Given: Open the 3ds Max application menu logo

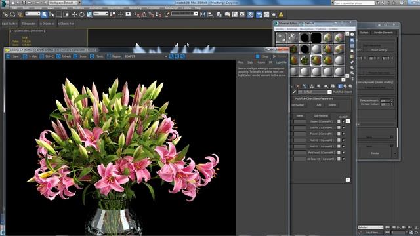Looking at the screenshot, I should [4, 3].
